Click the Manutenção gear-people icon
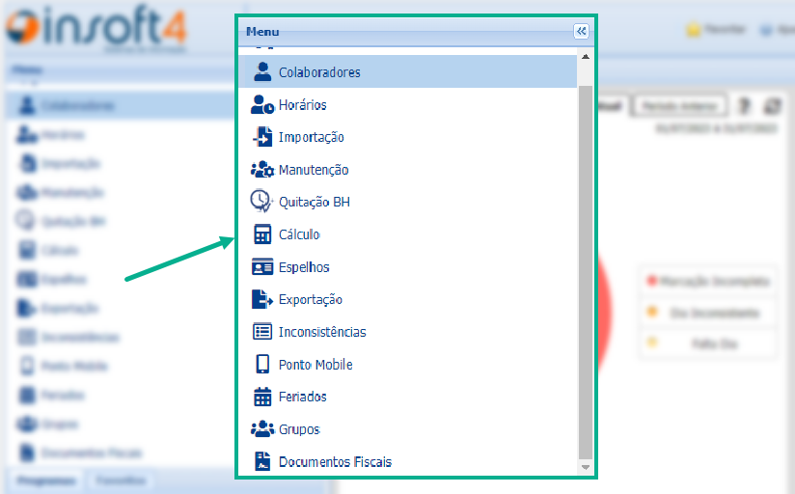Screen dimensions: 795x494 point(261,170)
